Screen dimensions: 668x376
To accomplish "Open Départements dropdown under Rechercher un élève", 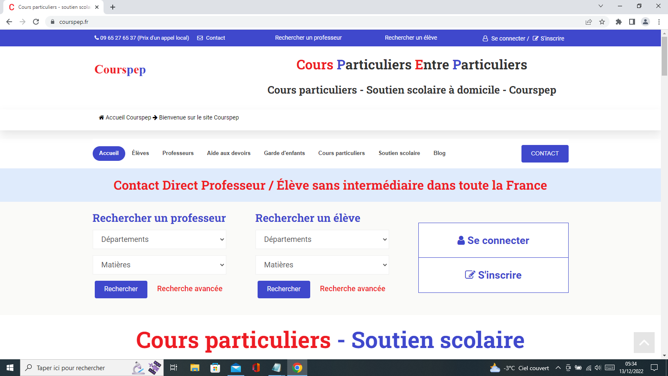I will coord(322,239).
